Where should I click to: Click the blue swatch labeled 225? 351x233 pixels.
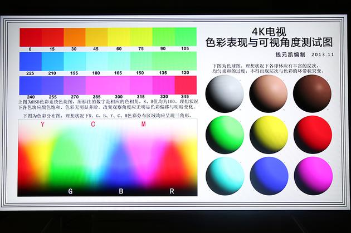coord(30,61)
